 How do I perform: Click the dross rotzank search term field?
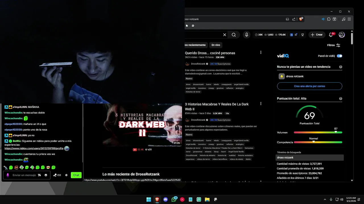click(310, 158)
